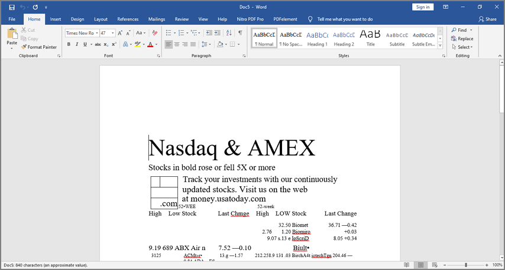The image size is (505, 270).
Task: Click the Save icon in title bar
Action: [12, 7]
